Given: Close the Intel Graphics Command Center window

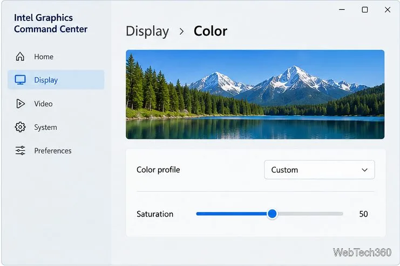Looking at the screenshot, I should (388, 10).
